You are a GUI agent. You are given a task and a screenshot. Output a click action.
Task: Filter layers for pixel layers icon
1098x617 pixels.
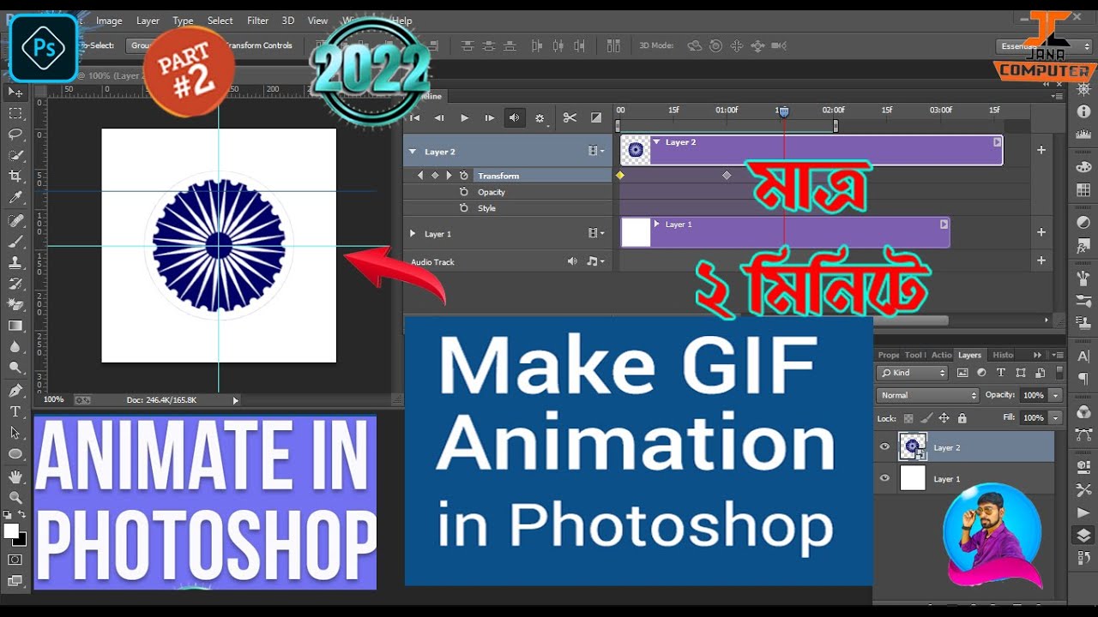962,373
